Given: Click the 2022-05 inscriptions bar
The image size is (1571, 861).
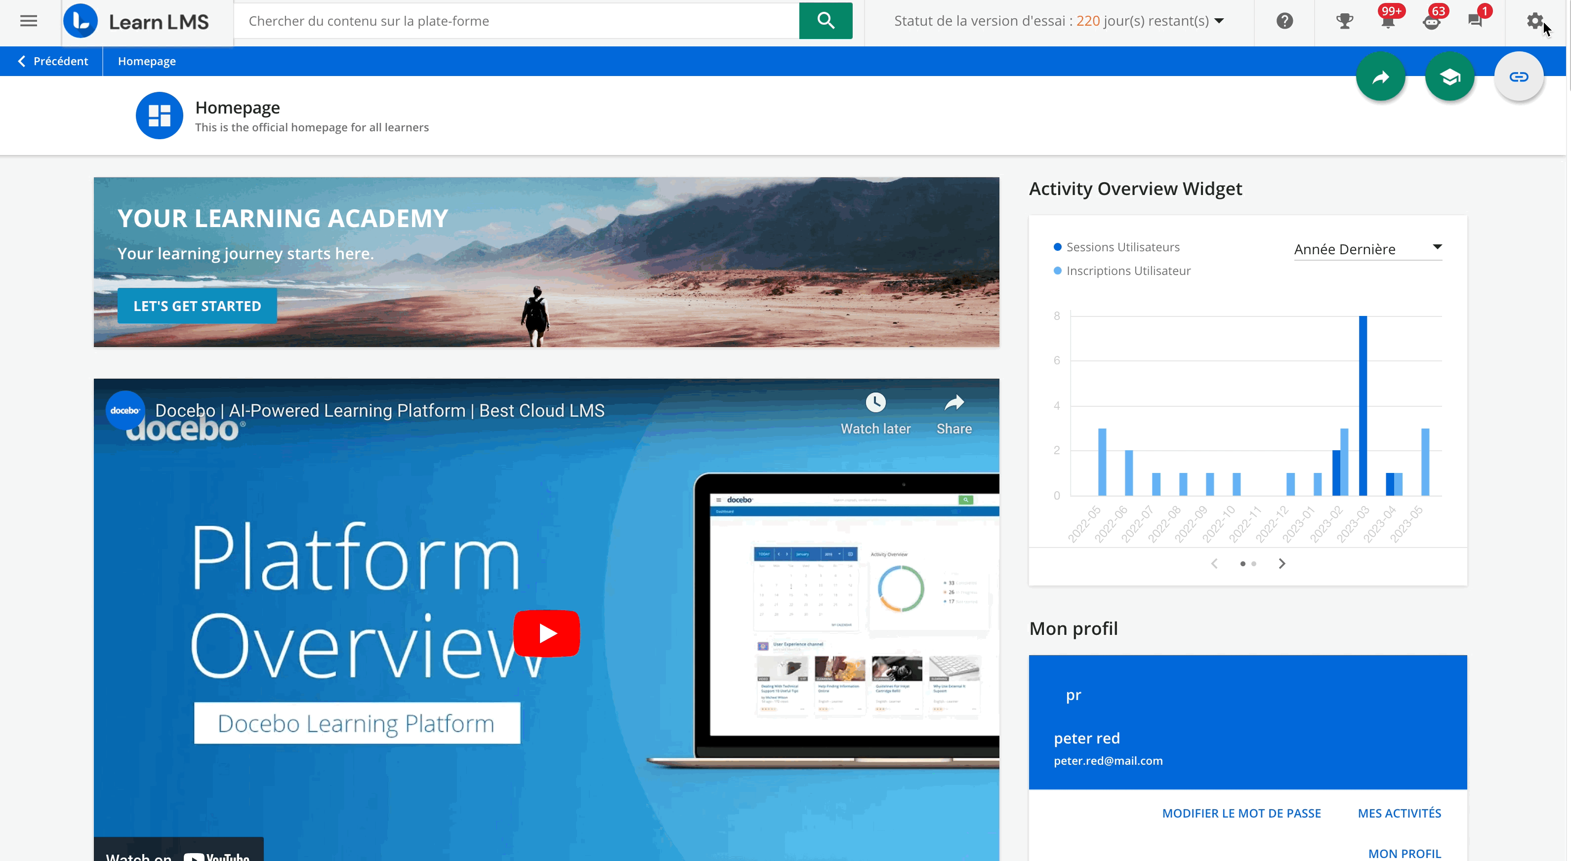Looking at the screenshot, I should tap(1102, 462).
